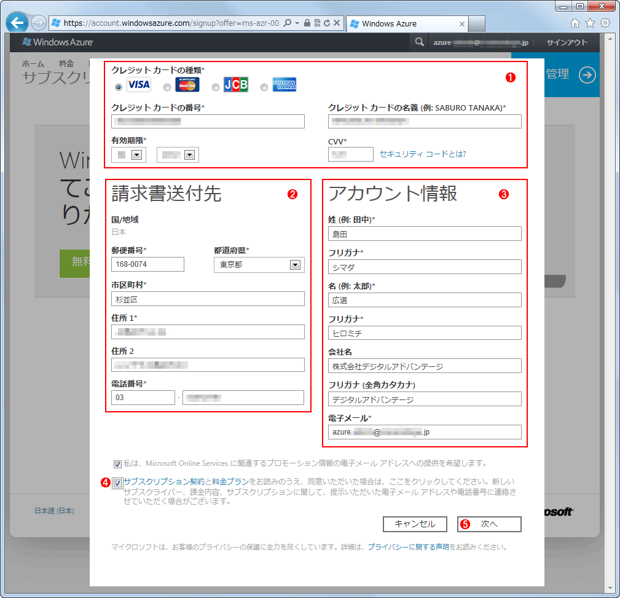Toggle promotional email information checkbox
620x598 pixels.
117,464
